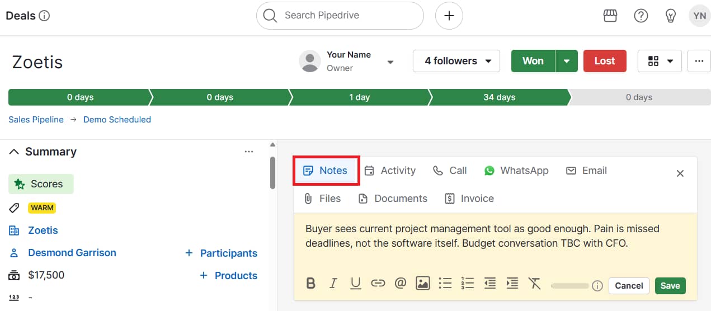Open the Desmond Garrison contact link
This screenshot has height=311, width=711.
(72, 253)
